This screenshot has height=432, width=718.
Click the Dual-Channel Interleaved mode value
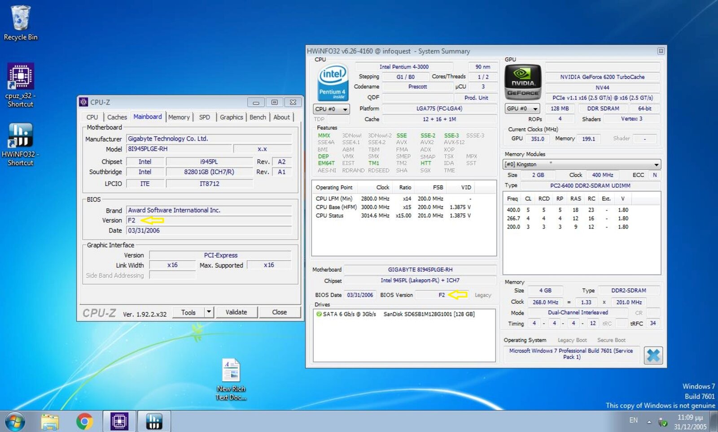(578, 312)
